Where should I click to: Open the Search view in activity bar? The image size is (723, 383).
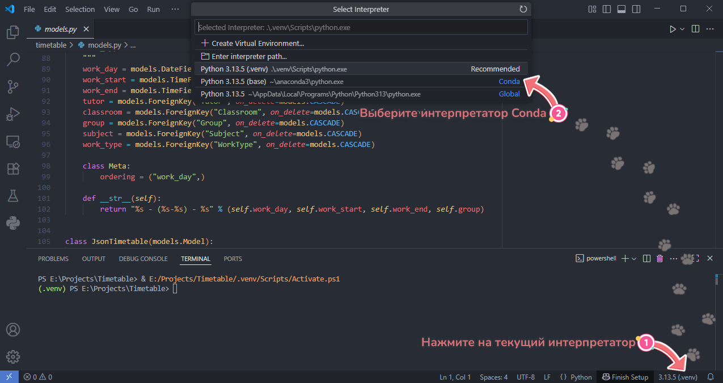click(12, 59)
